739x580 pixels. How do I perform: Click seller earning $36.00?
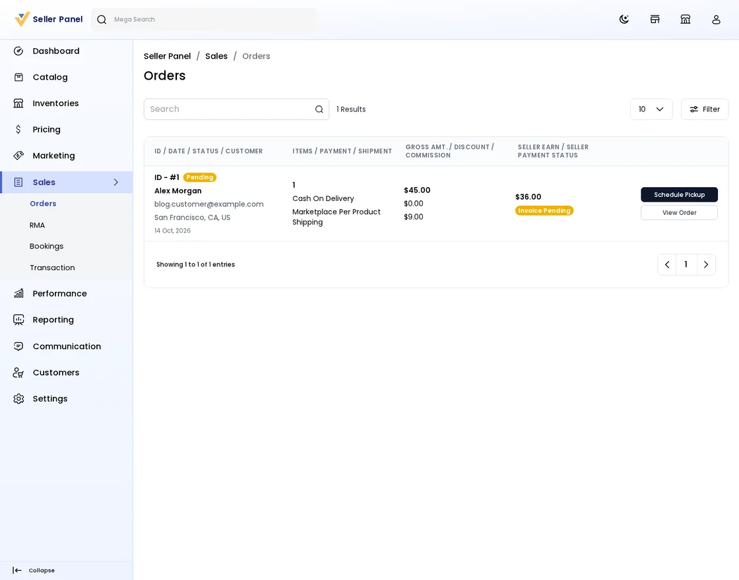click(x=529, y=197)
